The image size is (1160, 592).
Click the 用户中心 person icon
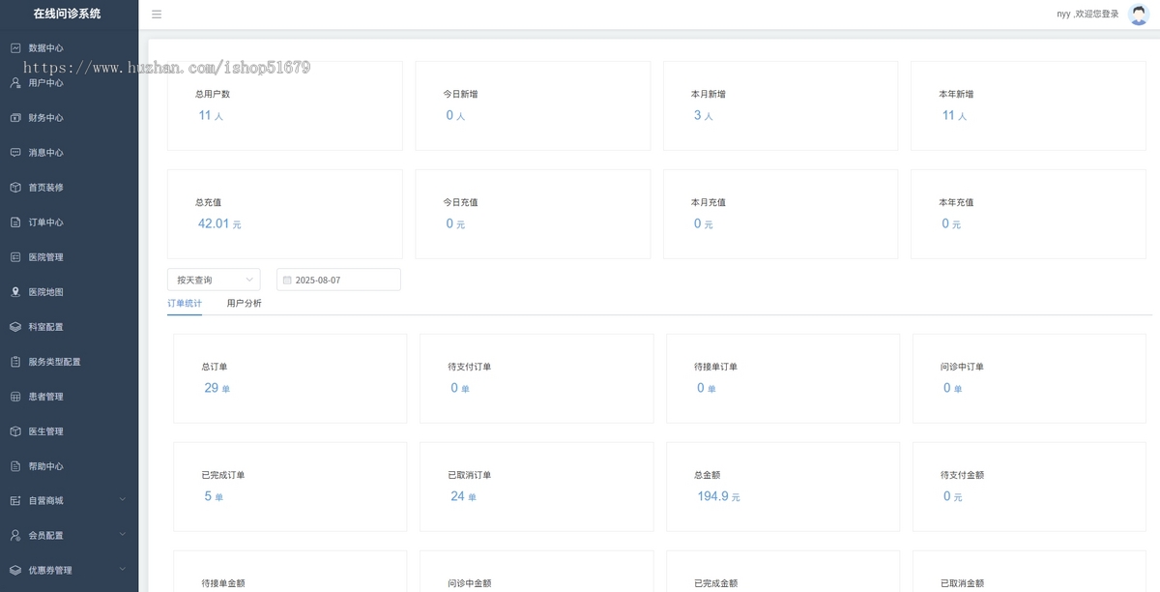[15, 82]
